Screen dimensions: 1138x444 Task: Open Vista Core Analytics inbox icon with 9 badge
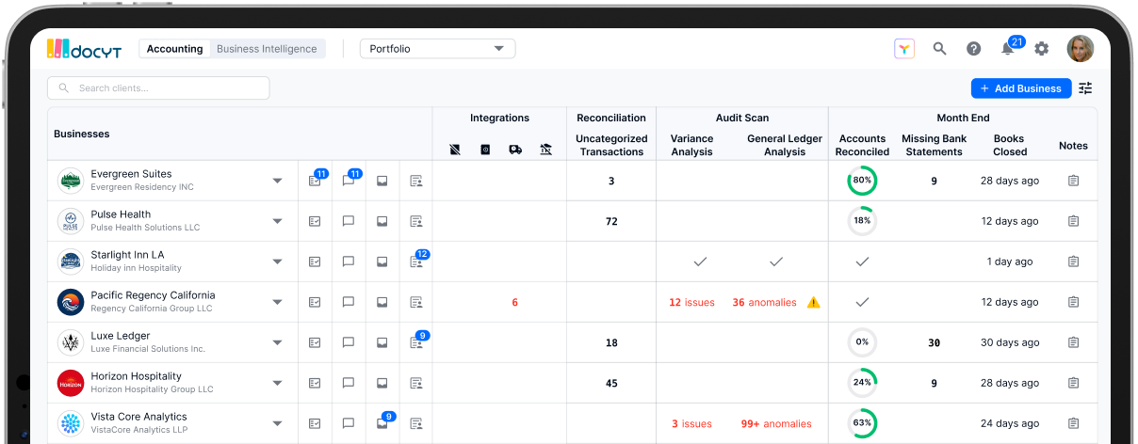pos(384,421)
